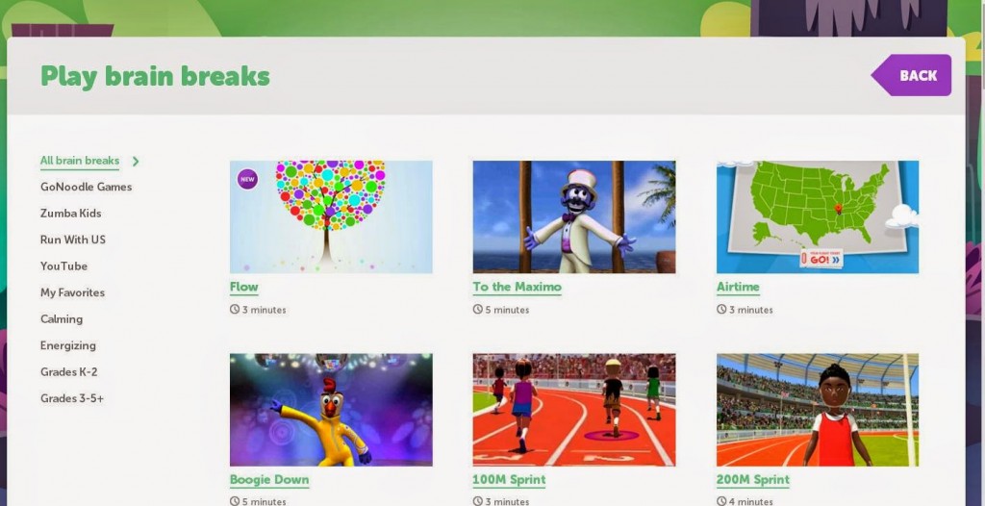This screenshot has height=506, width=985.
Task: Open My Favorites in the sidebar
Action: pos(73,292)
